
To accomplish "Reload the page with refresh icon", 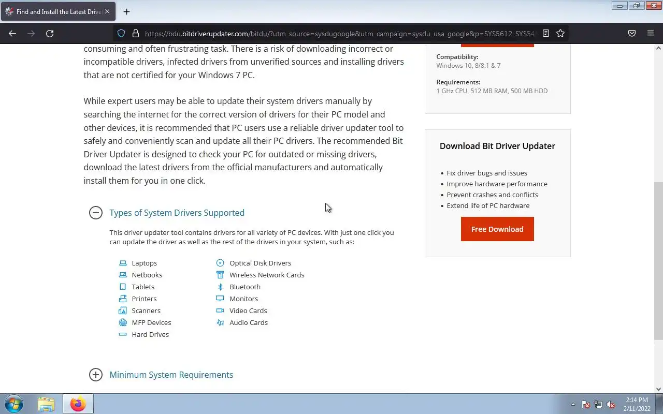I will 50,33.
